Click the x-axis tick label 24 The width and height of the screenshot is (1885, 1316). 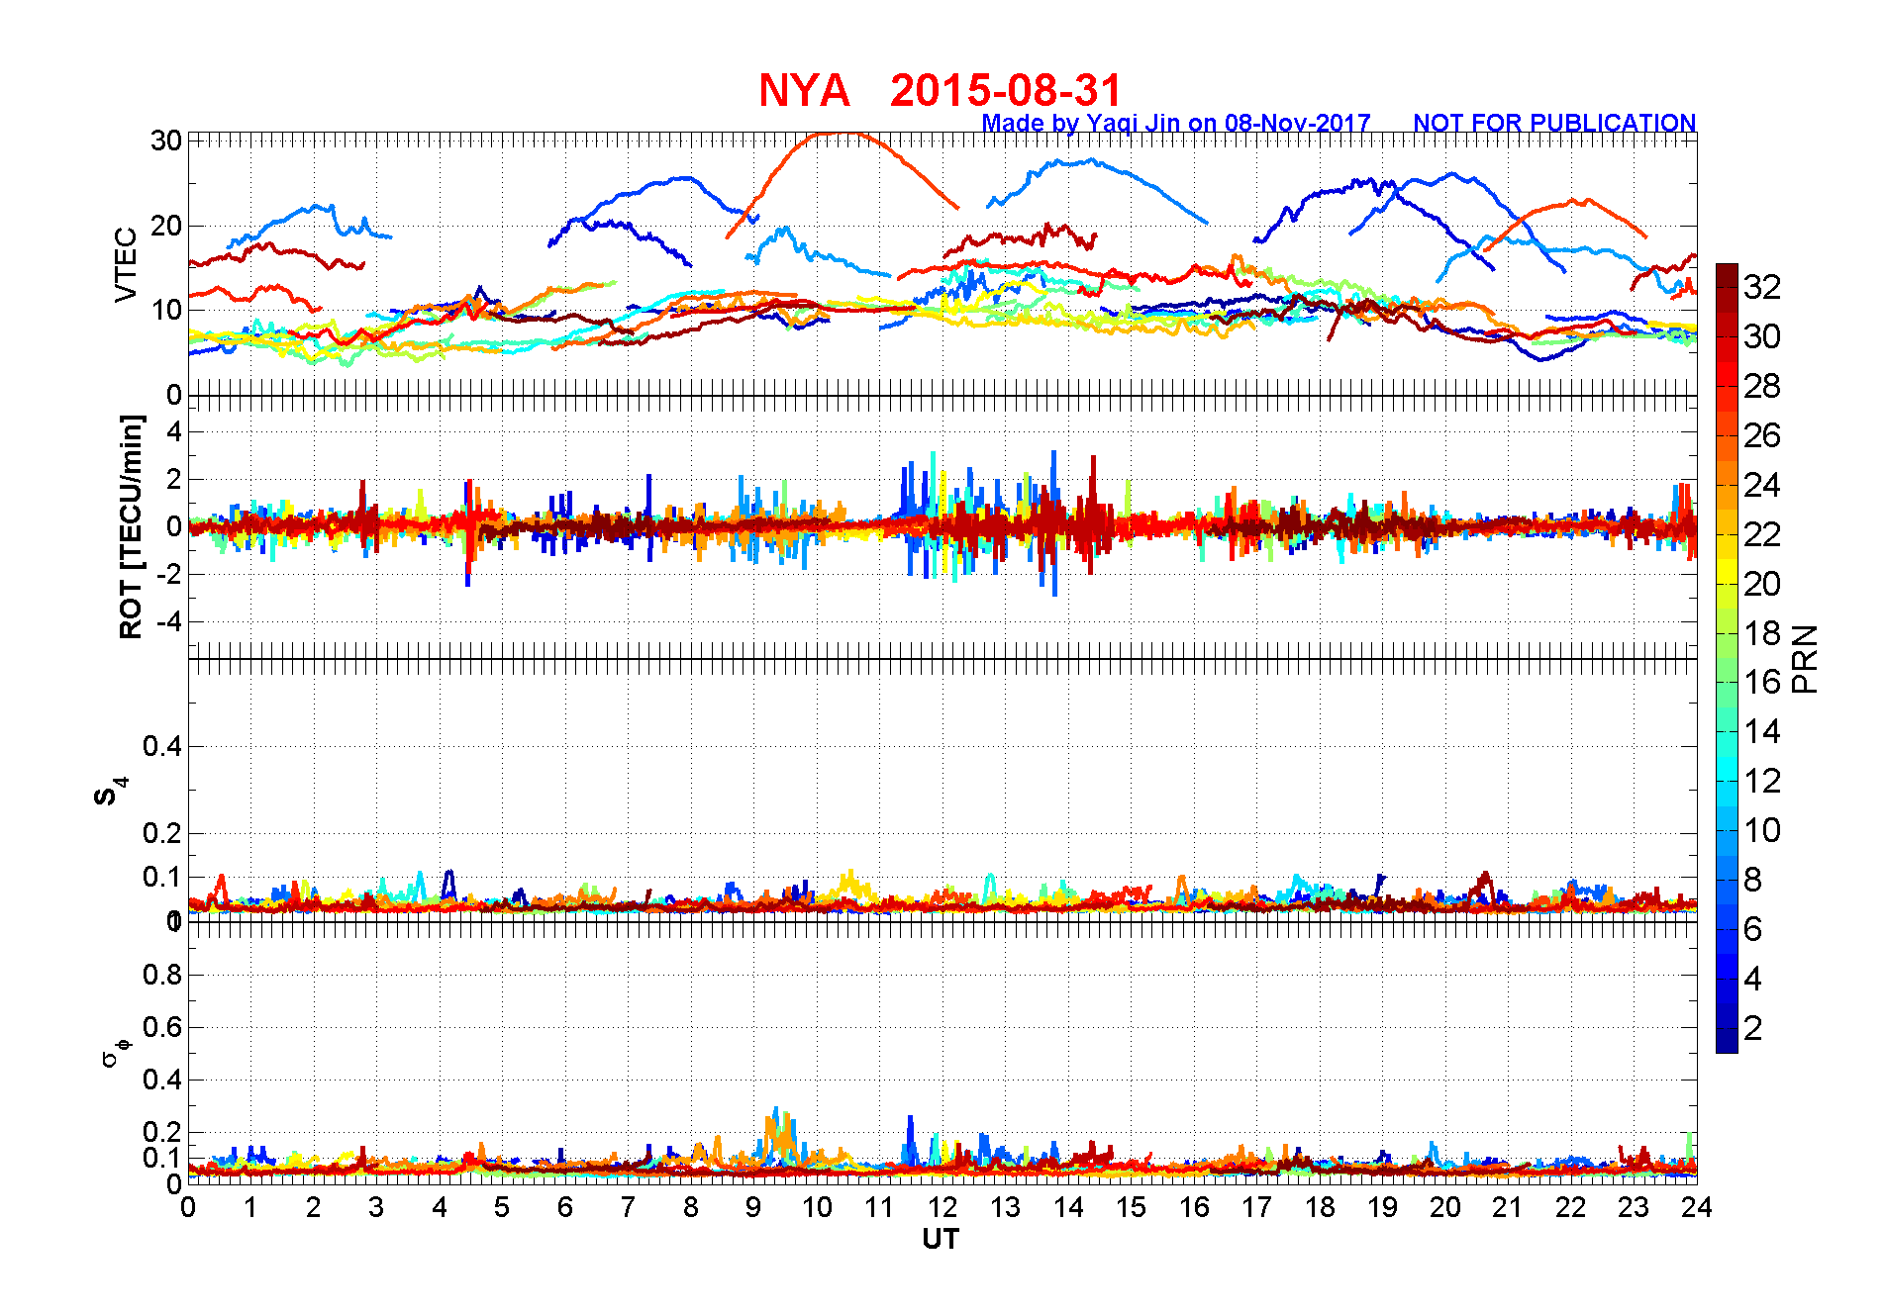tap(1696, 1207)
